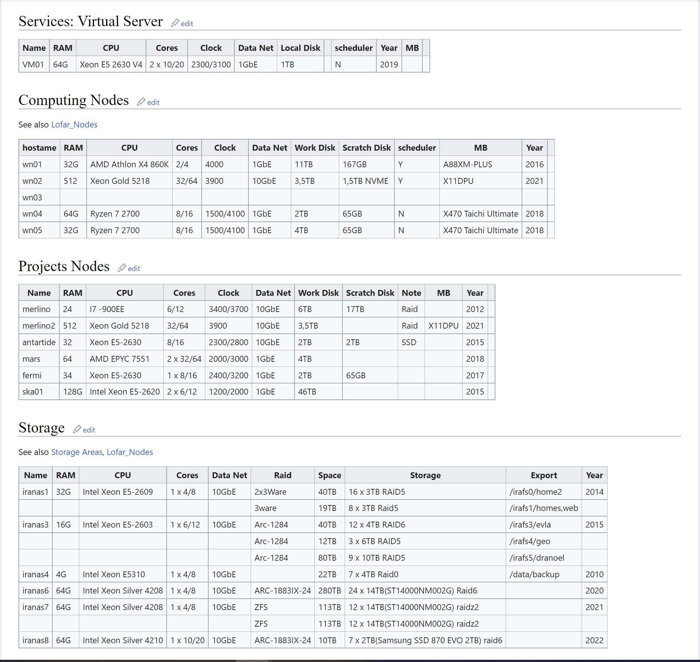Viewport: 700px width, 662px height.
Task: Select the Intel Xeon Silver 4210 cell
Action: tap(123, 640)
